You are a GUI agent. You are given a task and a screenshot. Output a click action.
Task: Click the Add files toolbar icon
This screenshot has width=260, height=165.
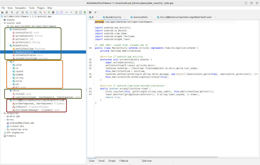click(7, 13)
